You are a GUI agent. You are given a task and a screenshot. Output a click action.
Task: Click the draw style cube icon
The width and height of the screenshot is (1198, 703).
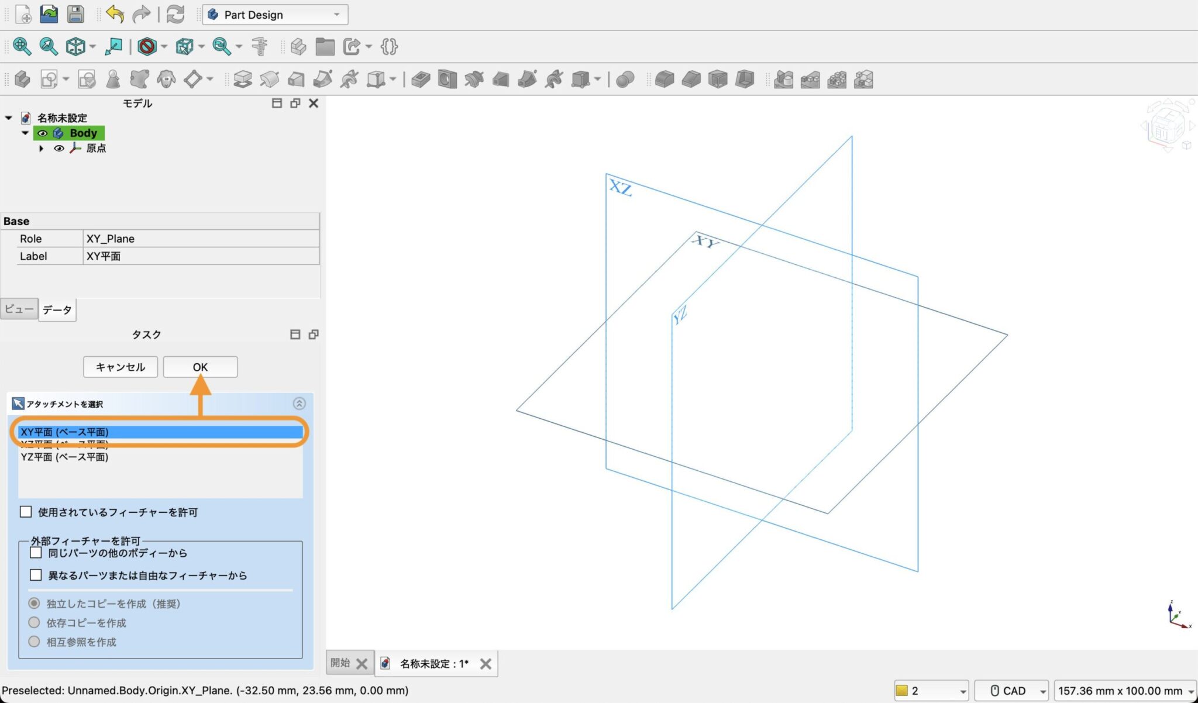[75, 46]
